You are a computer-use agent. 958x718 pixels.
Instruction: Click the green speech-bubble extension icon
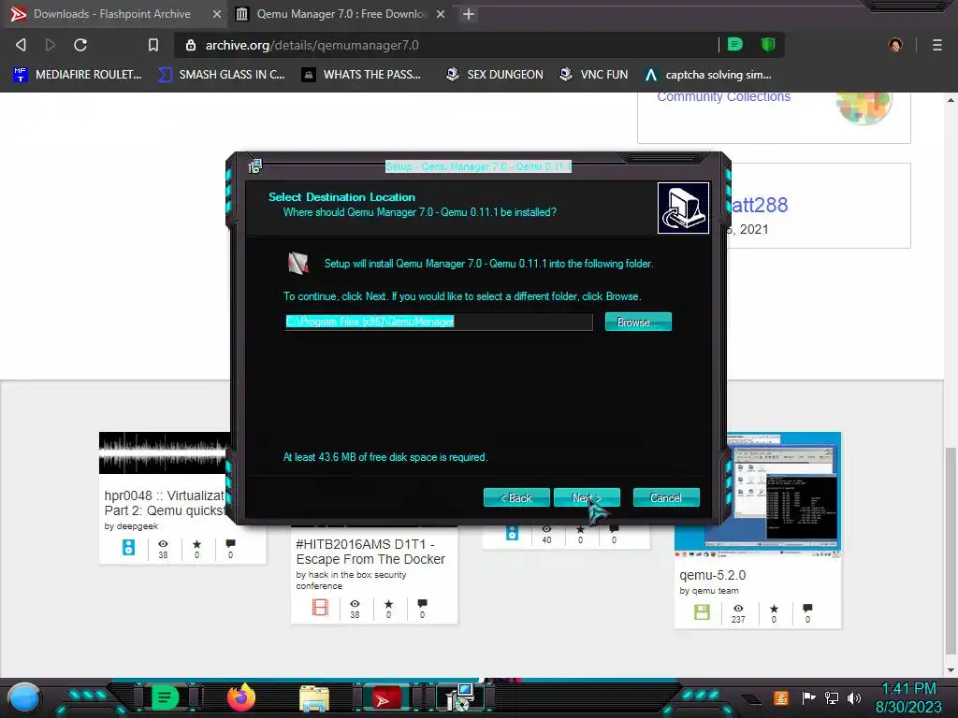tap(735, 44)
